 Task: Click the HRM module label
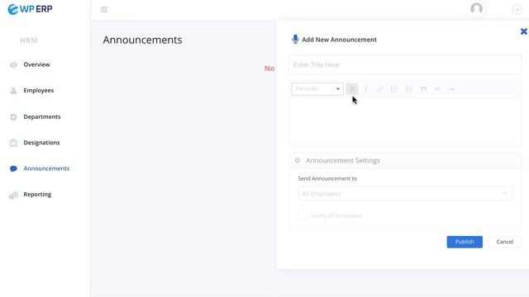[x=29, y=40]
